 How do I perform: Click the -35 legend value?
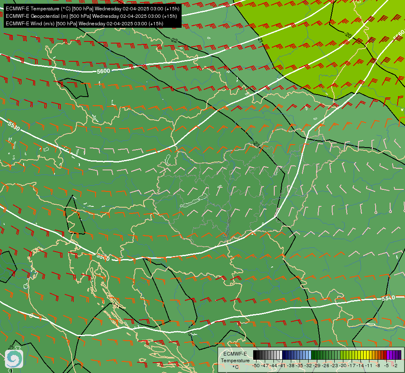[300, 366]
